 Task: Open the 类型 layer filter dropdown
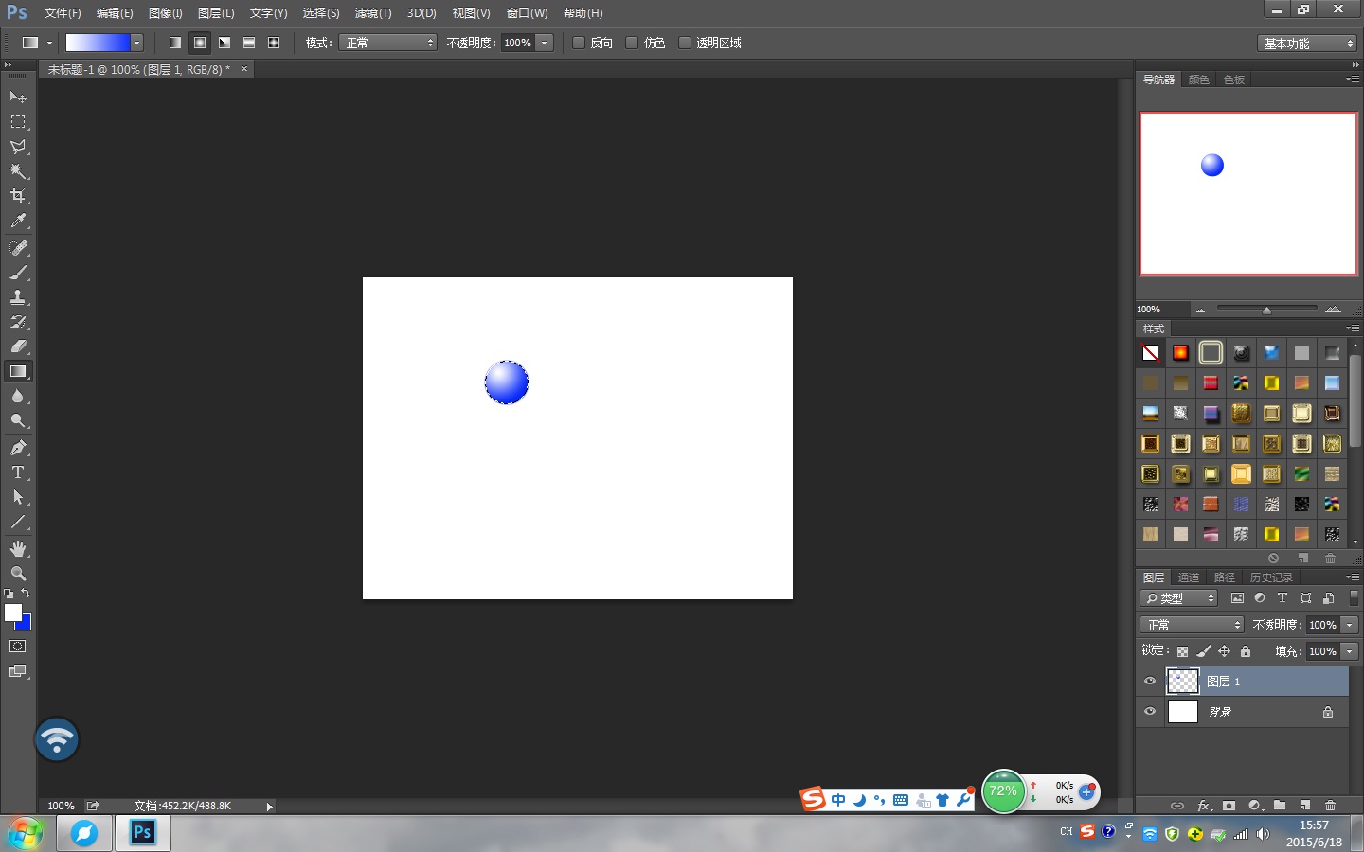pyautogui.click(x=1179, y=598)
